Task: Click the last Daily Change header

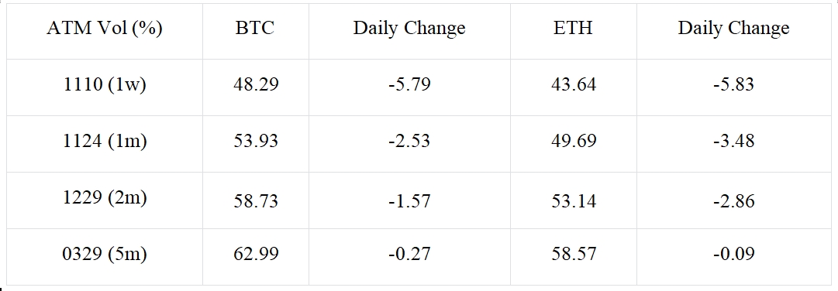Action: pyautogui.click(x=734, y=31)
